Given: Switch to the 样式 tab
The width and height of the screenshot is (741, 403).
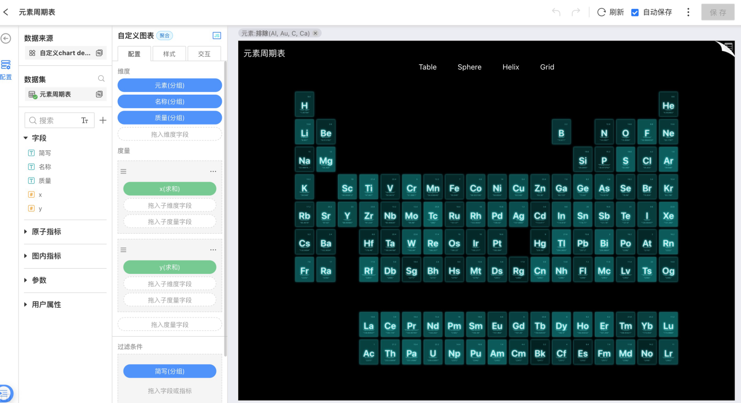Looking at the screenshot, I should coord(169,54).
